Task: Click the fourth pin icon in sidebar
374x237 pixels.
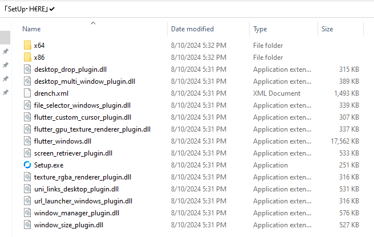Action: tap(6, 92)
